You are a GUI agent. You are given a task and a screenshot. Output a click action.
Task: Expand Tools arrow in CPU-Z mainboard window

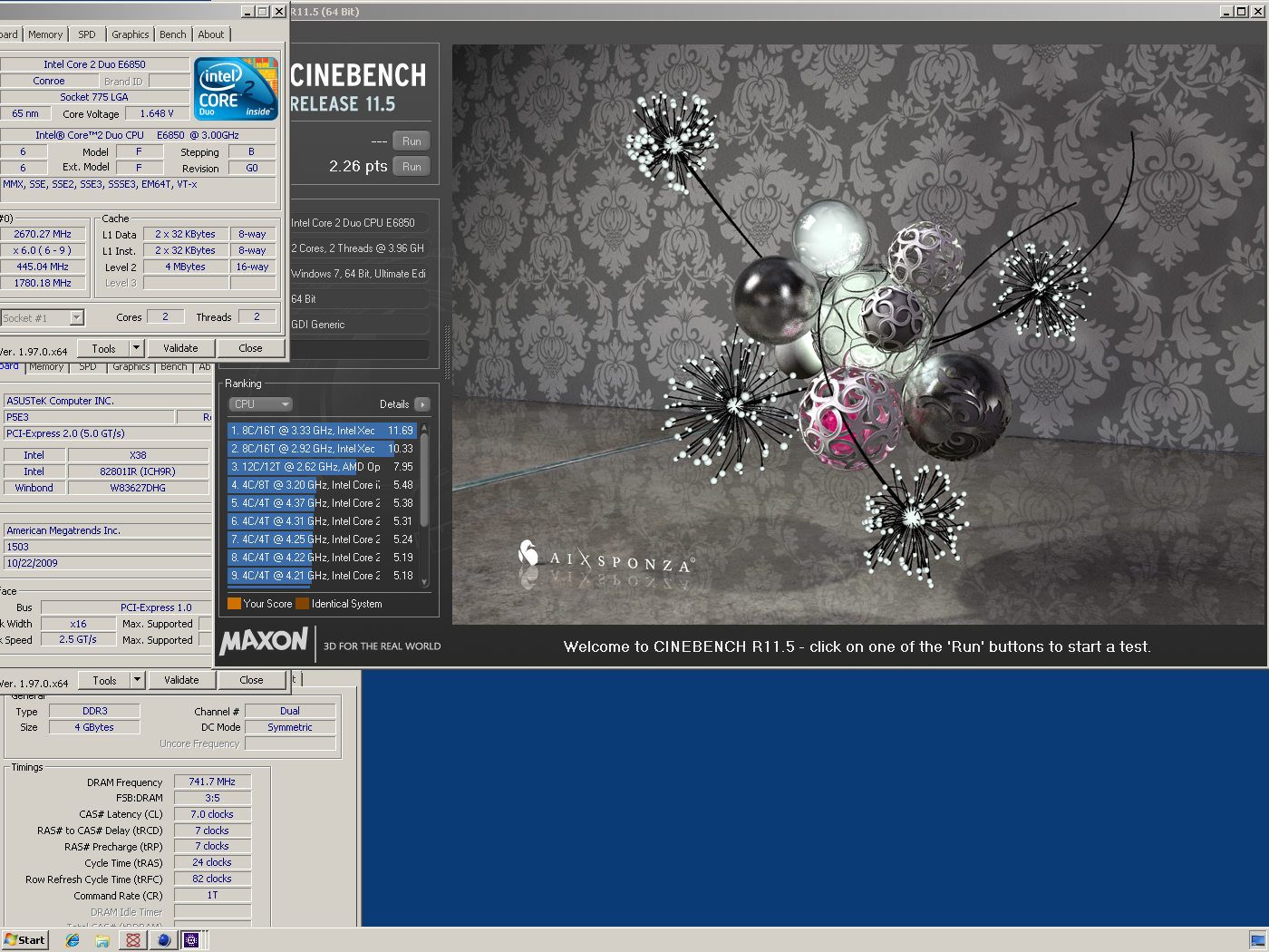(137, 680)
